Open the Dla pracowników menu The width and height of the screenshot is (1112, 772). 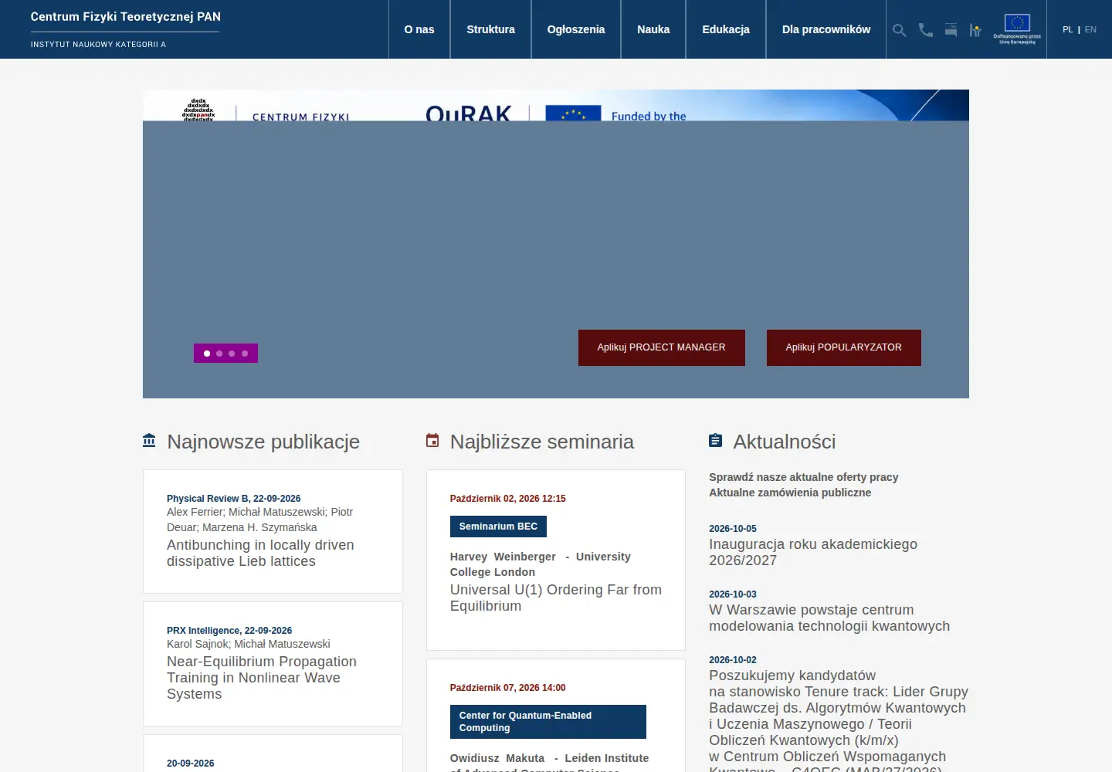pyautogui.click(x=826, y=29)
